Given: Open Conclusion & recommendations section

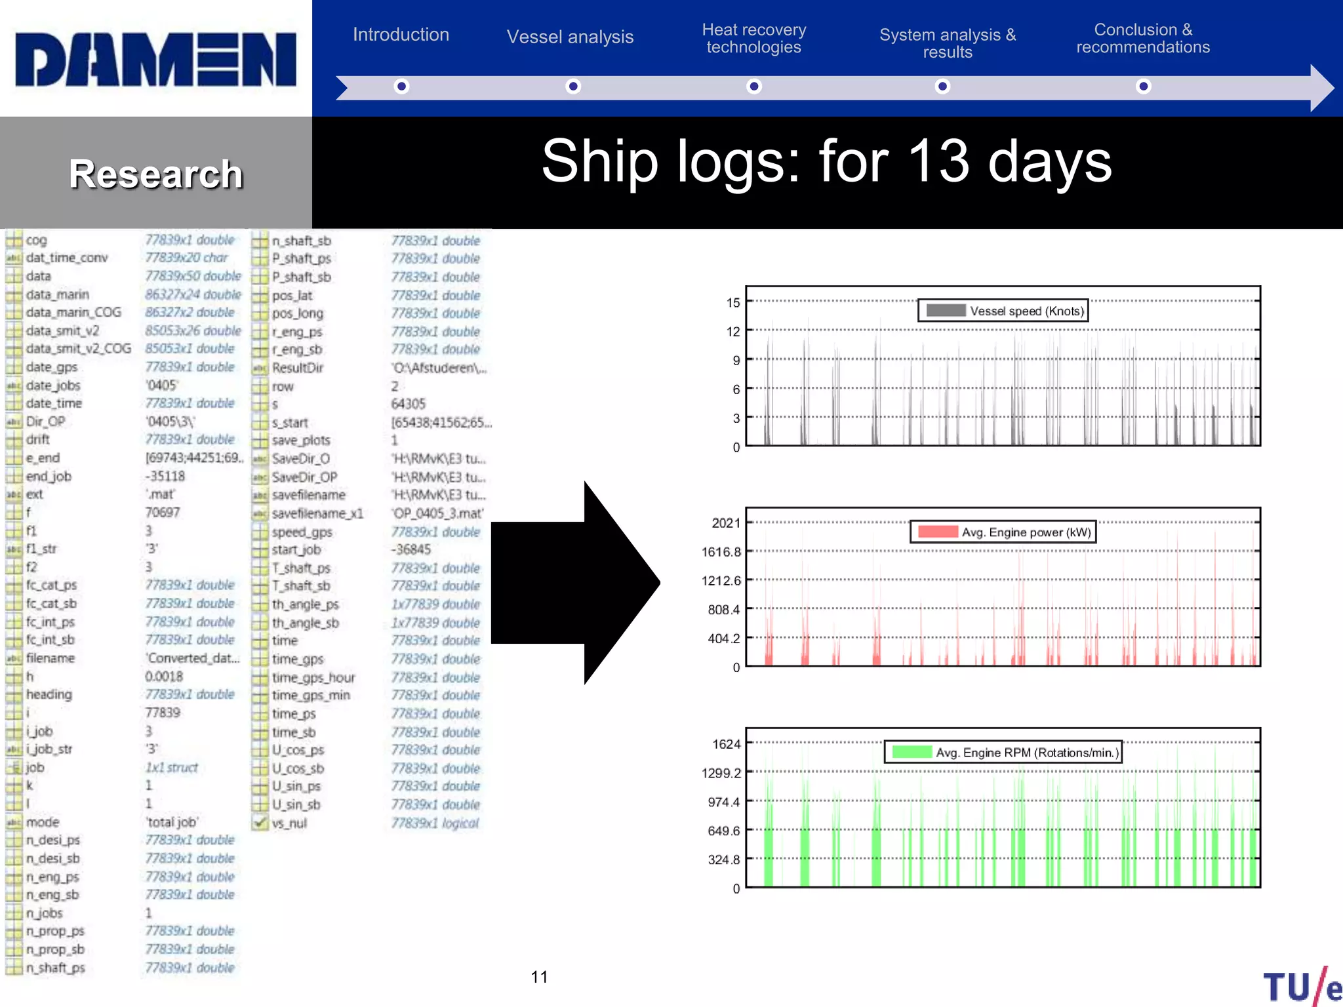Looking at the screenshot, I should [x=1142, y=38].
